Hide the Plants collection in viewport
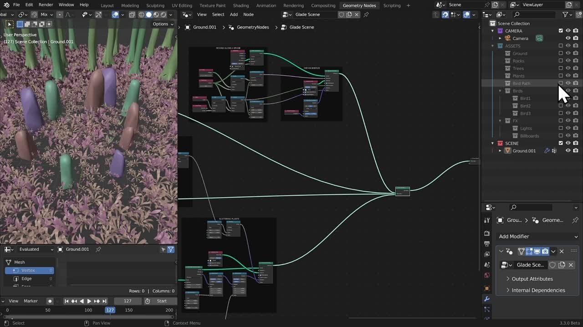This screenshot has width=583, height=327. click(568, 76)
